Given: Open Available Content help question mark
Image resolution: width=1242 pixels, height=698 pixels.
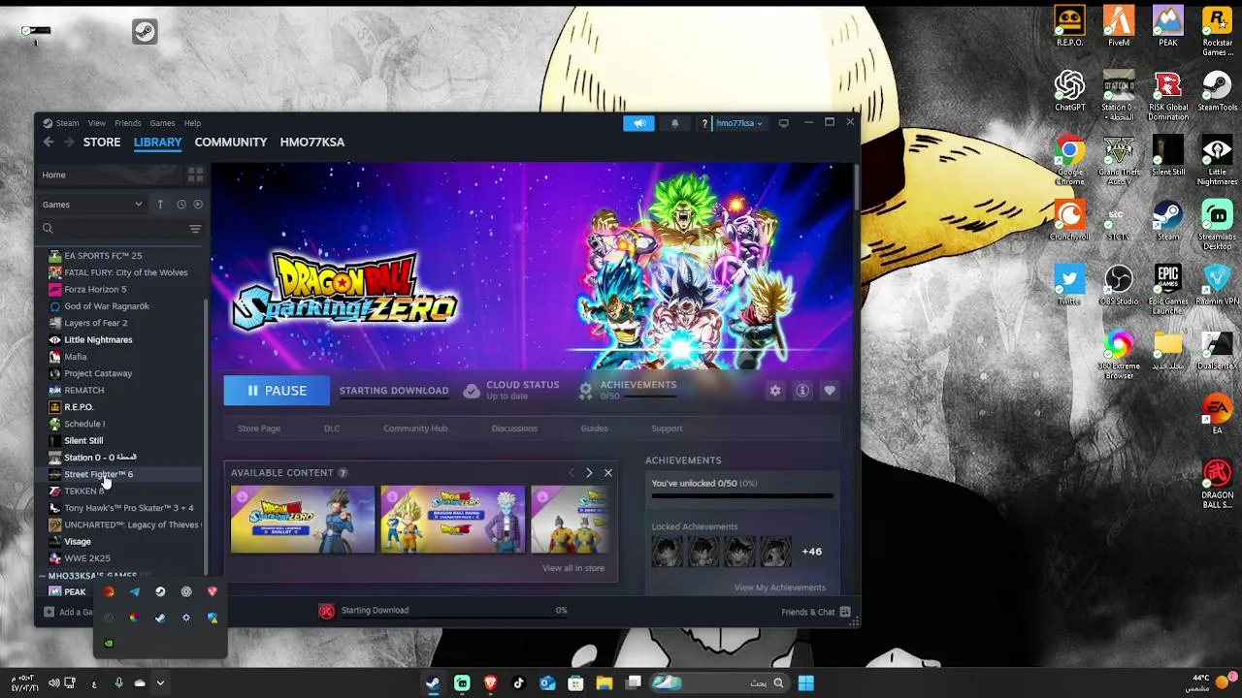Looking at the screenshot, I should coord(343,473).
